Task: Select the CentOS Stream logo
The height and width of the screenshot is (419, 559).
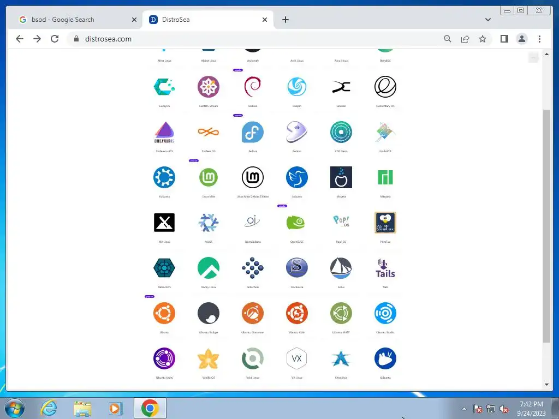Action: 209,87
